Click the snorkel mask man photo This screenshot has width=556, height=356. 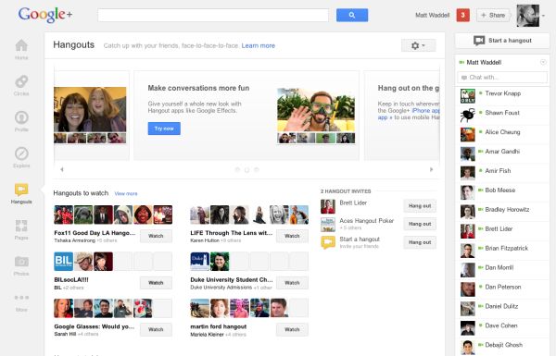point(316,110)
